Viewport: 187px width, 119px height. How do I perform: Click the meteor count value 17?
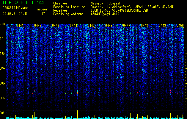(43, 14)
